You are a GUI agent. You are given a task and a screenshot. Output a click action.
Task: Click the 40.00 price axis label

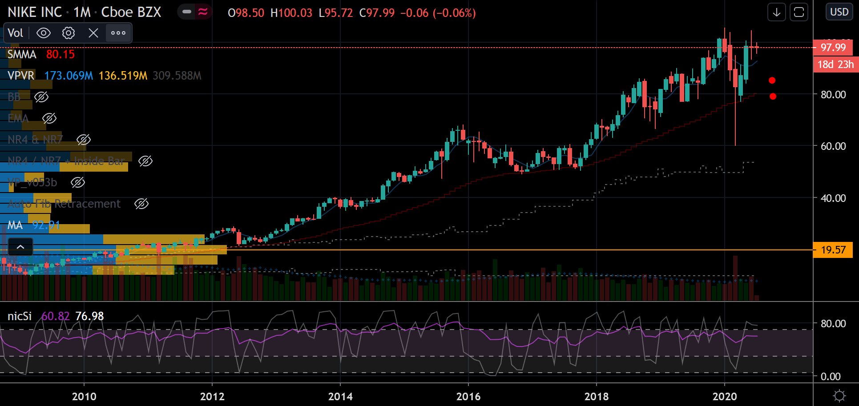[833, 198]
